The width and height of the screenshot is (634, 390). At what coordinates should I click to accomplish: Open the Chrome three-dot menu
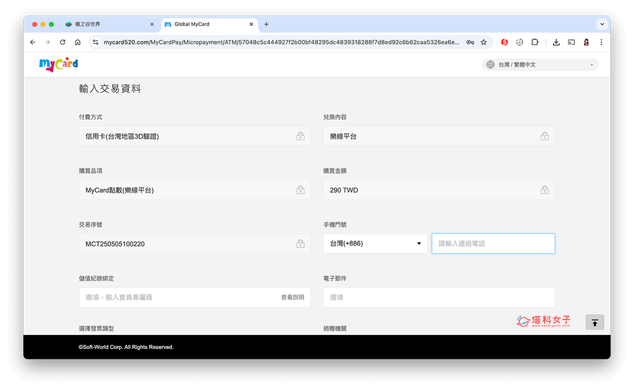(x=601, y=42)
